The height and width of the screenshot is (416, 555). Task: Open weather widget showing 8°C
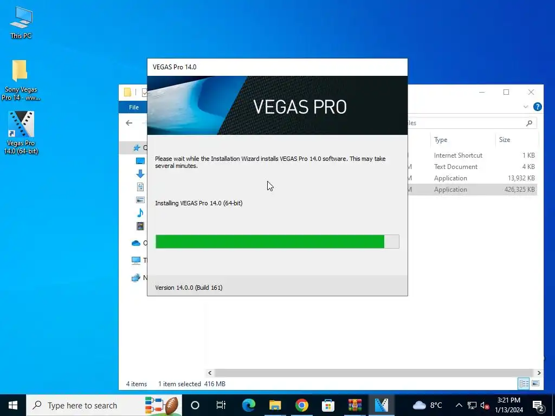pos(427,405)
